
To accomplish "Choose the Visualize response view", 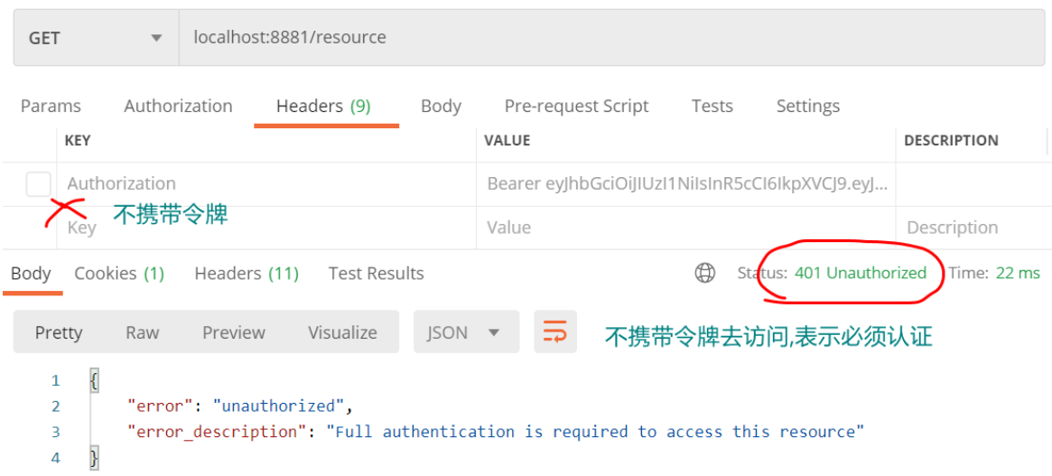I will click(342, 332).
